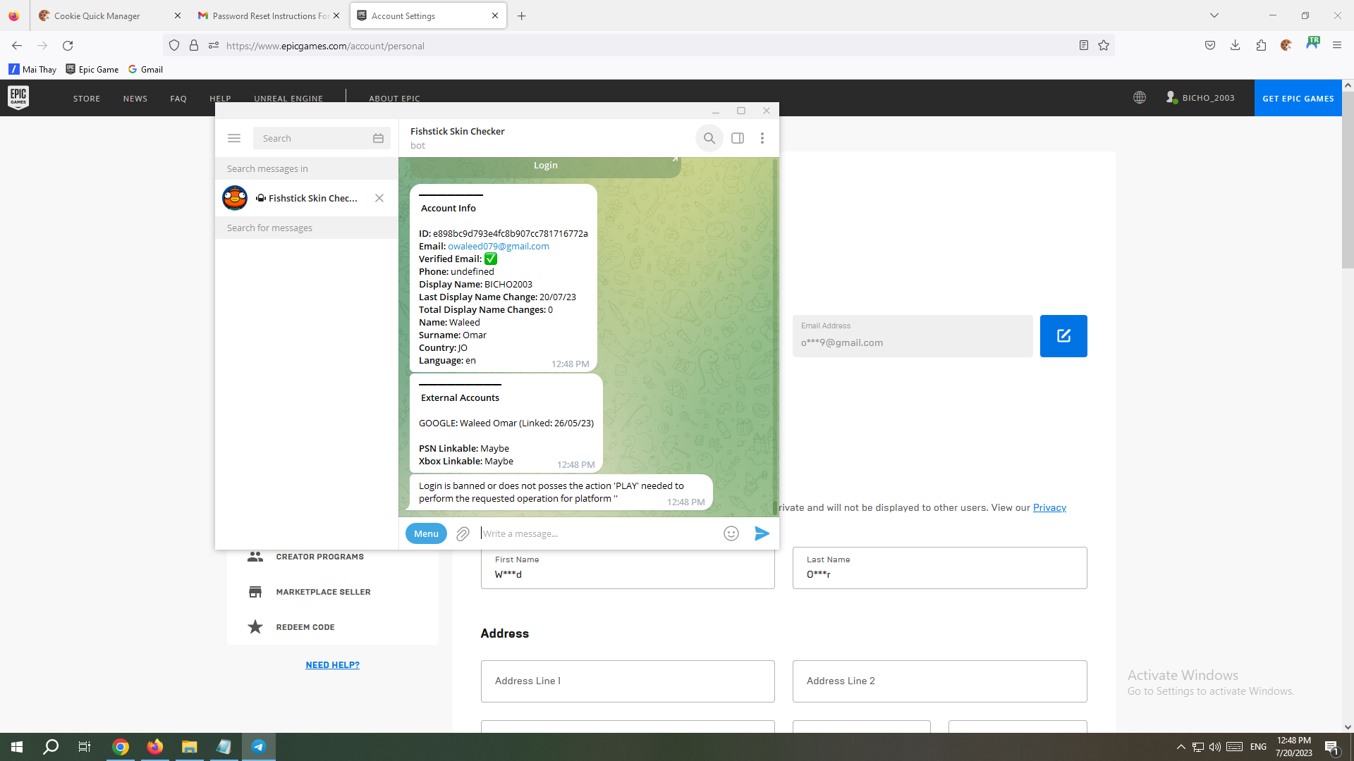This screenshot has width=1354, height=761.
Task: Open Cookie Quick Manager toolbar extension
Action: [x=1286, y=45]
